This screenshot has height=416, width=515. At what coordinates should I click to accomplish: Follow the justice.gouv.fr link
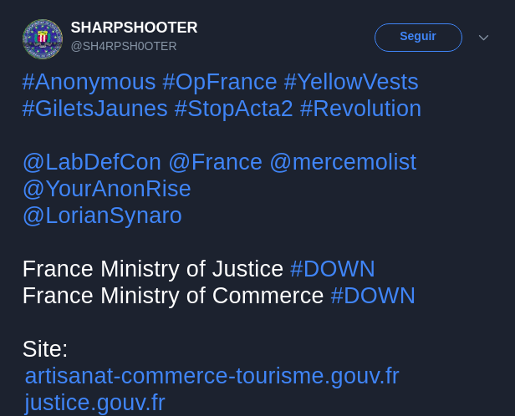click(x=95, y=403)
